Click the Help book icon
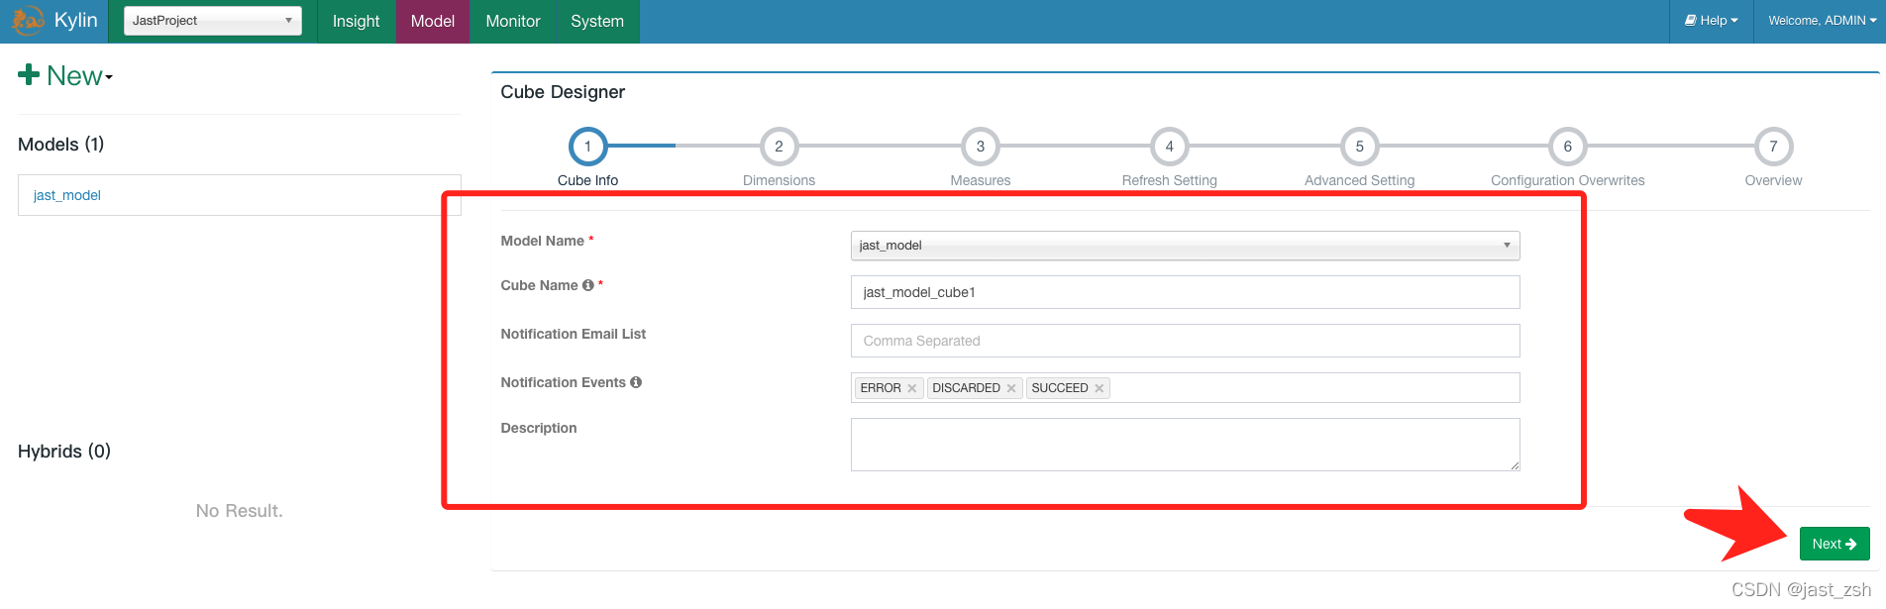The image size is (1886, 609). [1691, 20]
